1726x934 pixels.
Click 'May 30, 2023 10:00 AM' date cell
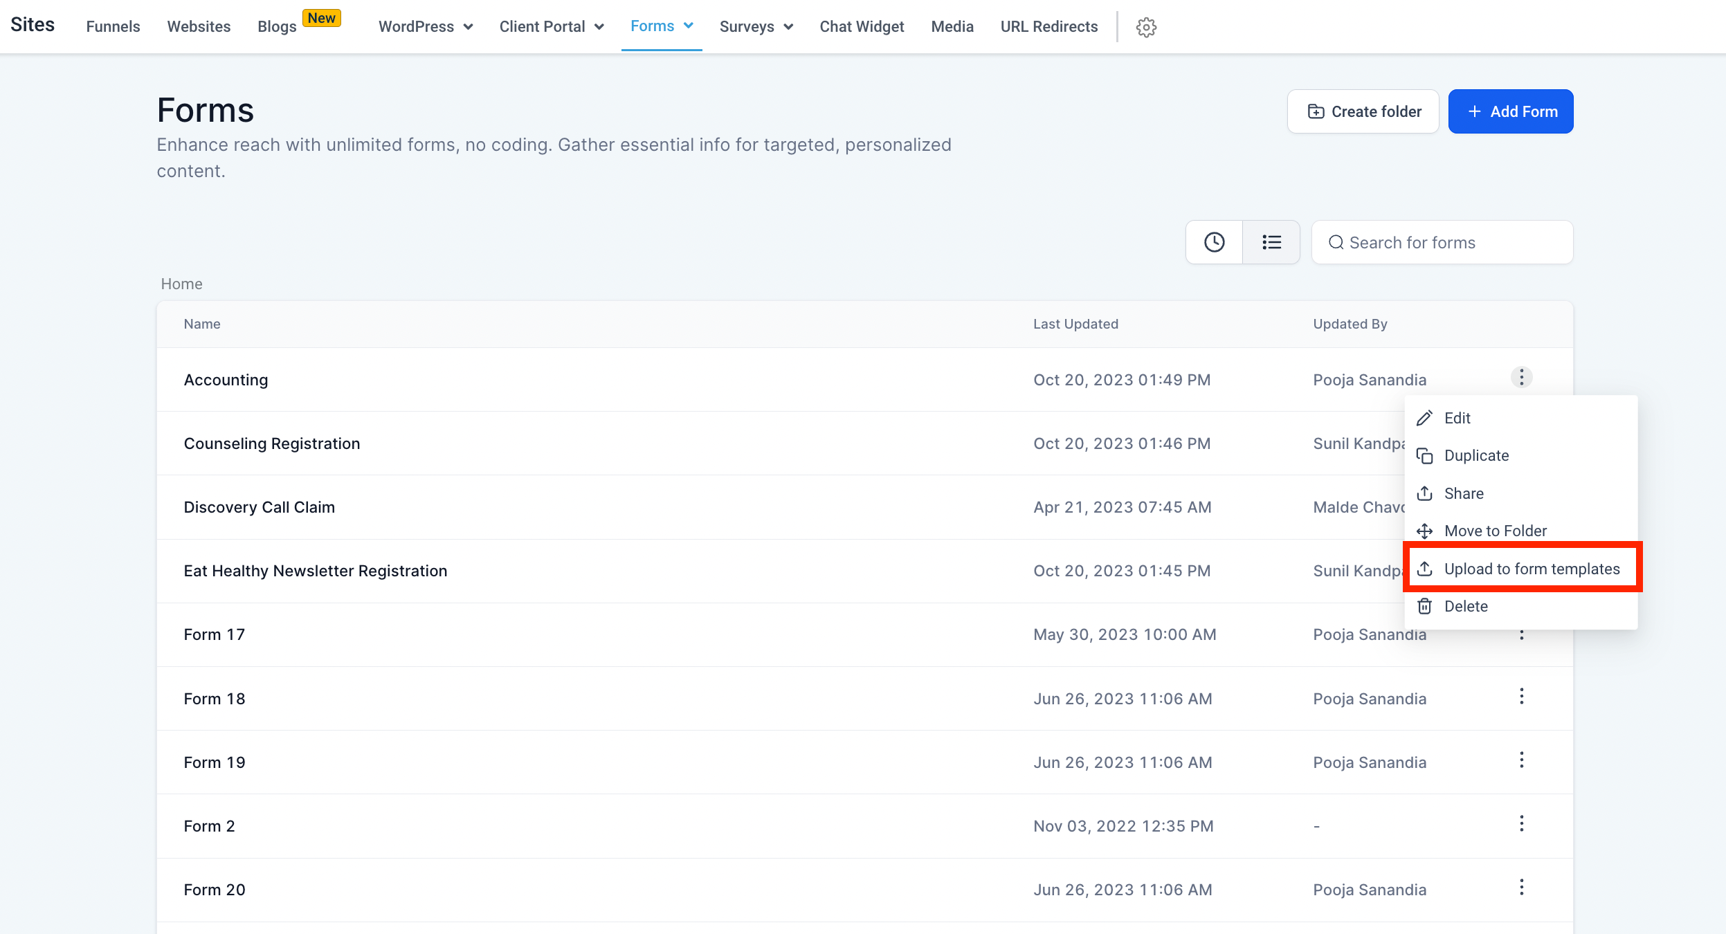(1125, 634)
